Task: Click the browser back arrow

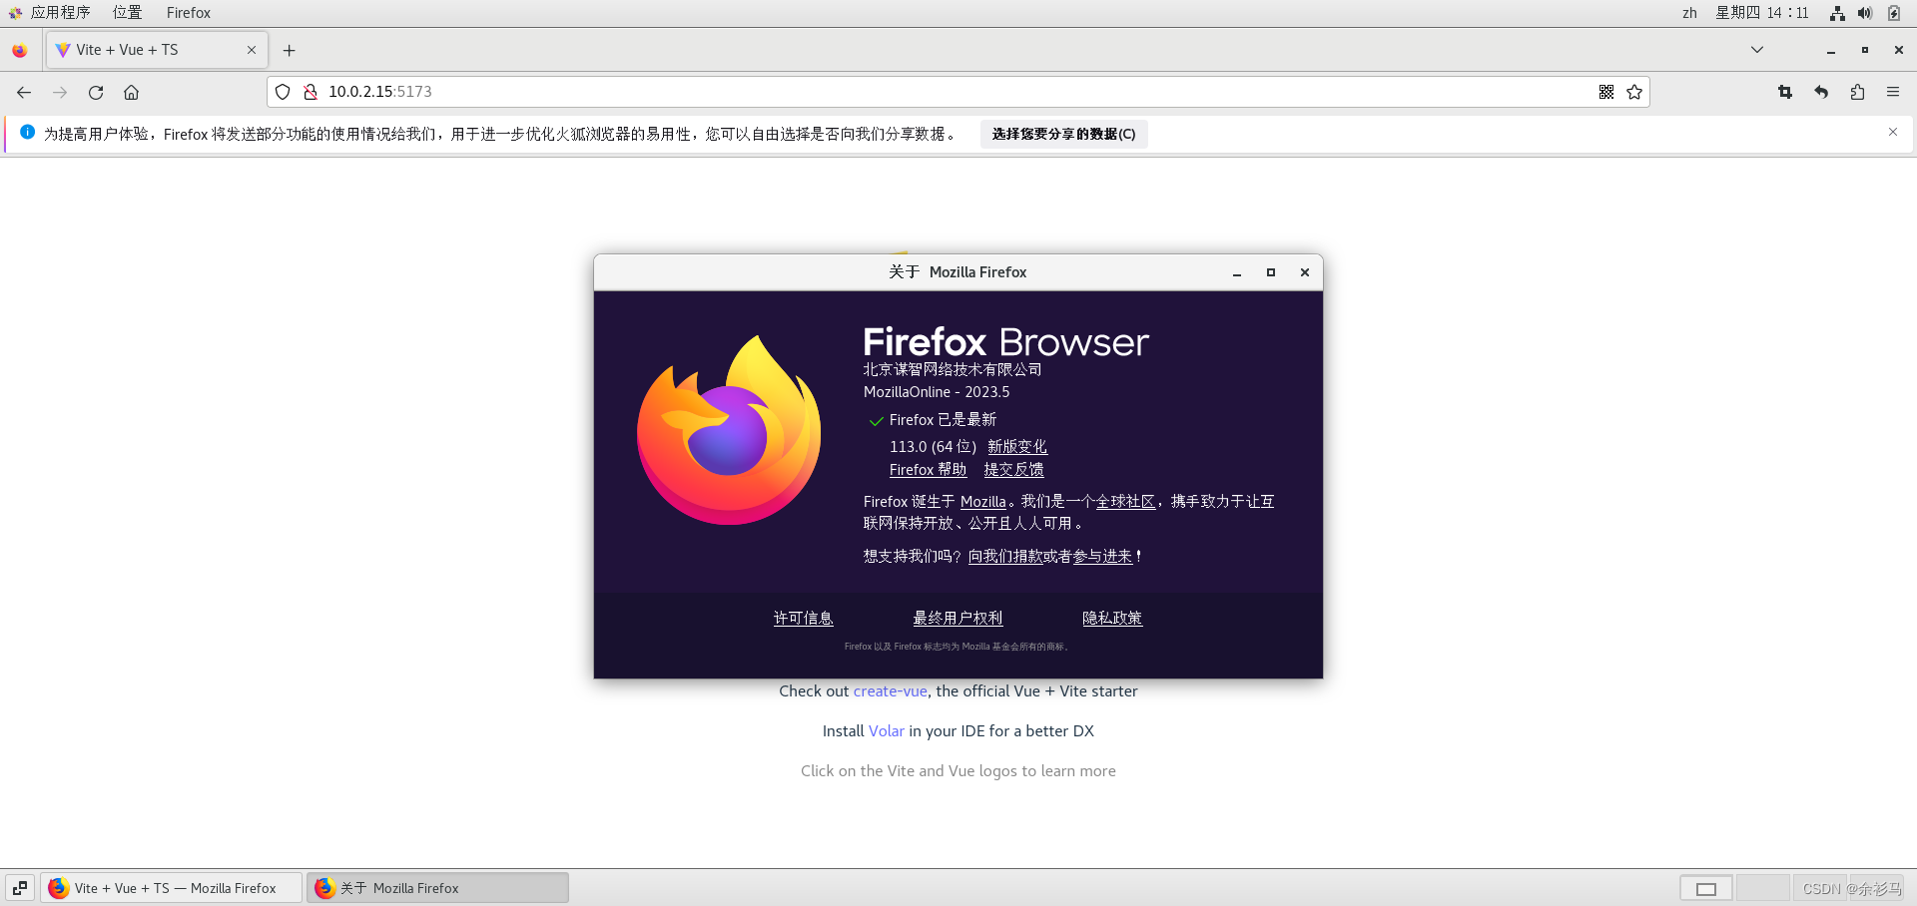Action: click(x=24, y=92)
